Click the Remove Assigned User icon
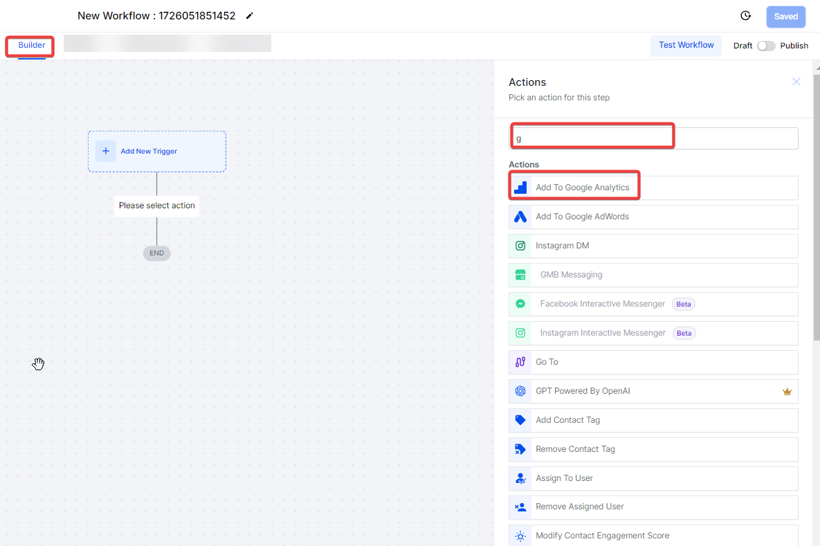The width and height of the screenshot is (820, 546). [520, 507]
